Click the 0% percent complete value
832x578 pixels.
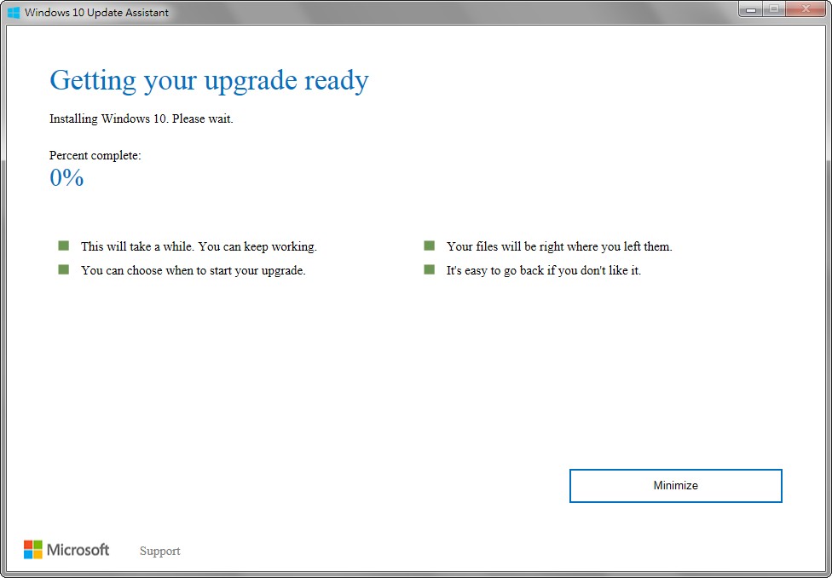pos(66,178)
